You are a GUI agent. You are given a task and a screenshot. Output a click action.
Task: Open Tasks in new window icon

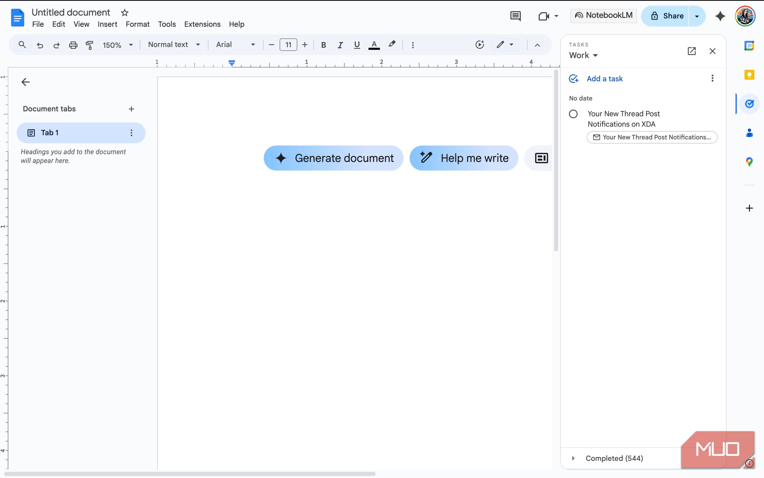tap(691, 51)
